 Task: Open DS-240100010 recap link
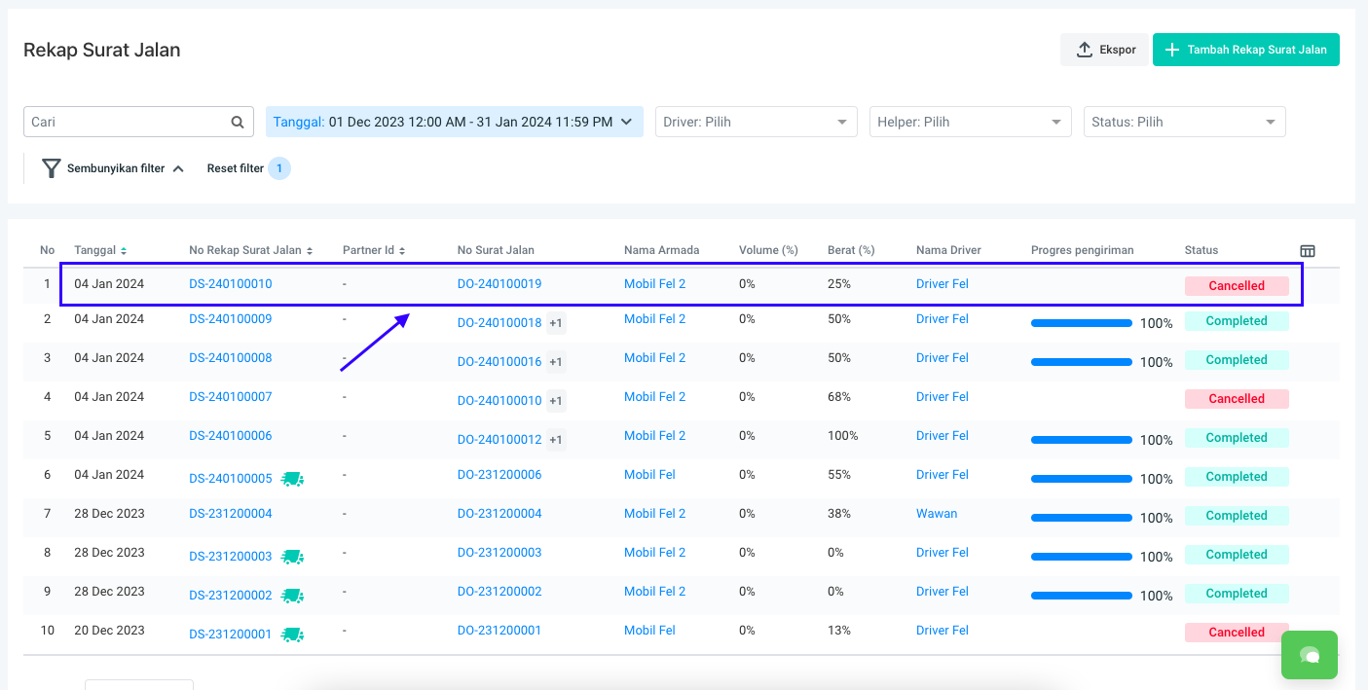(231, 284)
